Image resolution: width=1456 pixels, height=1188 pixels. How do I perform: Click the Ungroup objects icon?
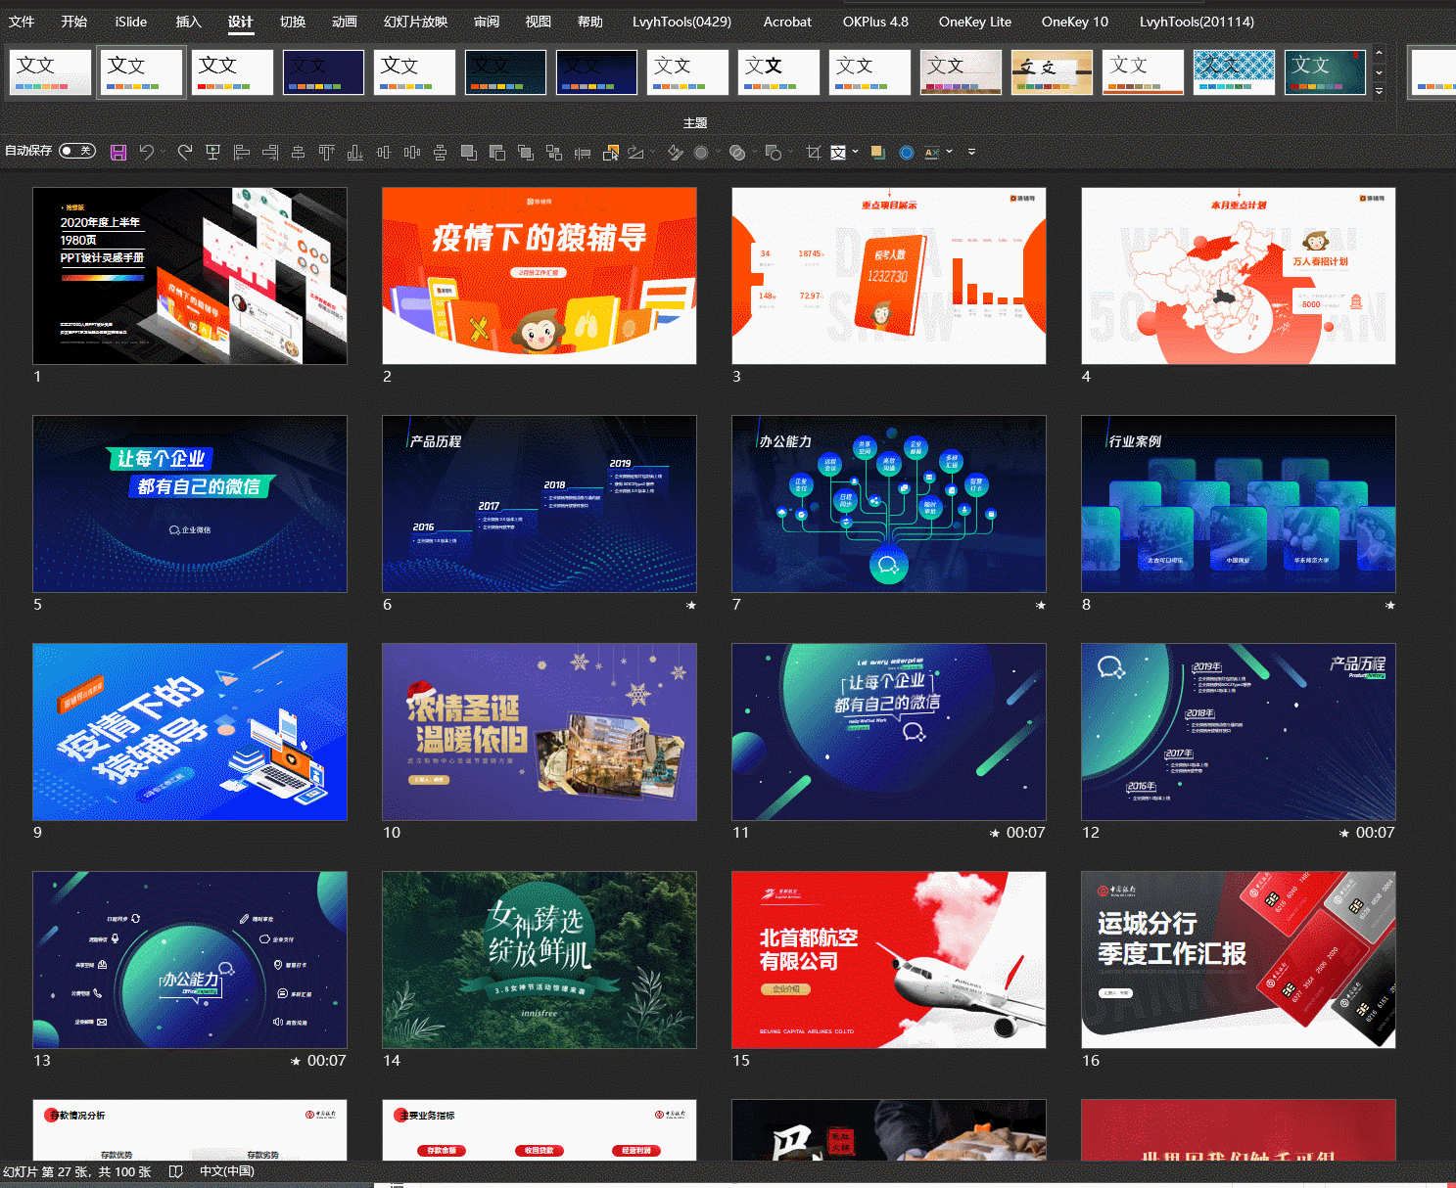(x=553, y=152)
